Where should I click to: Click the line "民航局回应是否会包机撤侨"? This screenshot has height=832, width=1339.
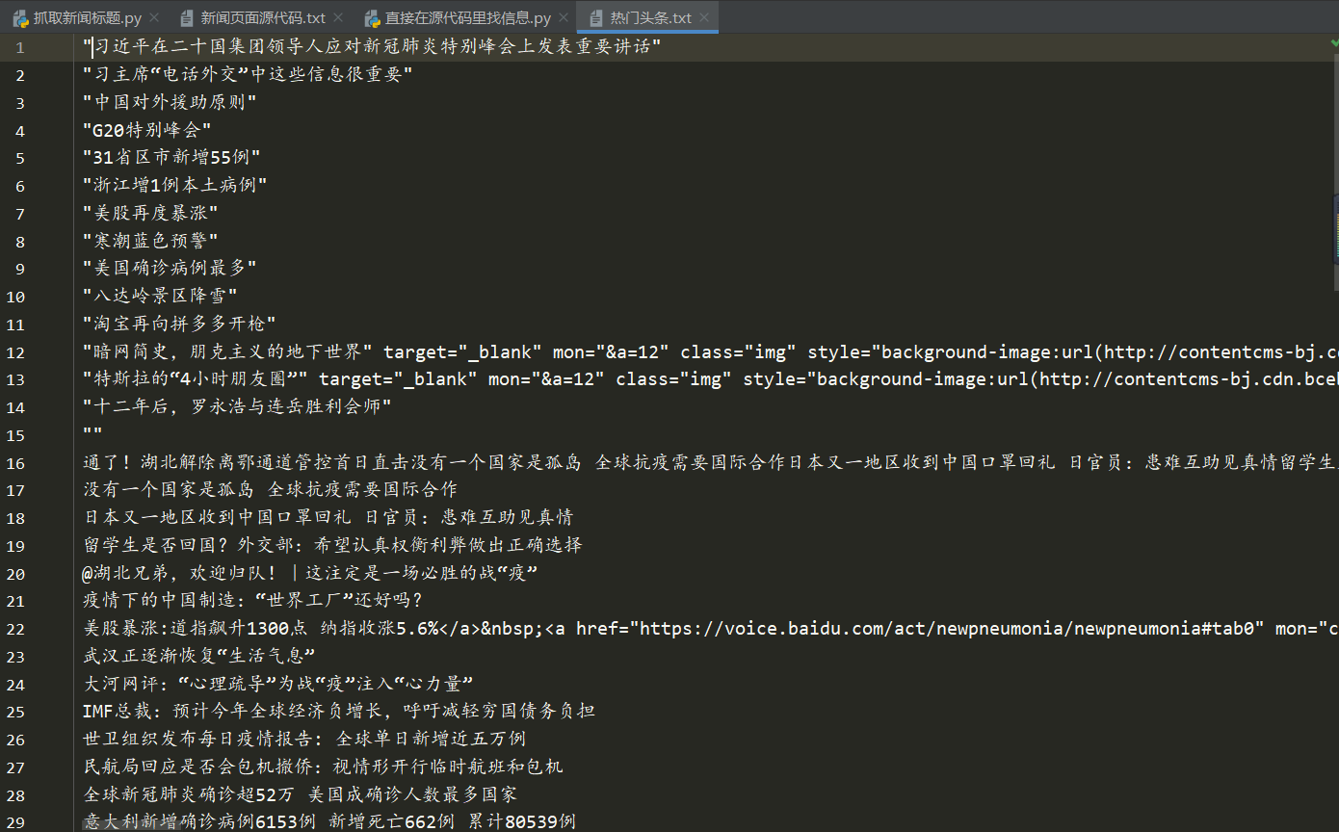[323, 767]
